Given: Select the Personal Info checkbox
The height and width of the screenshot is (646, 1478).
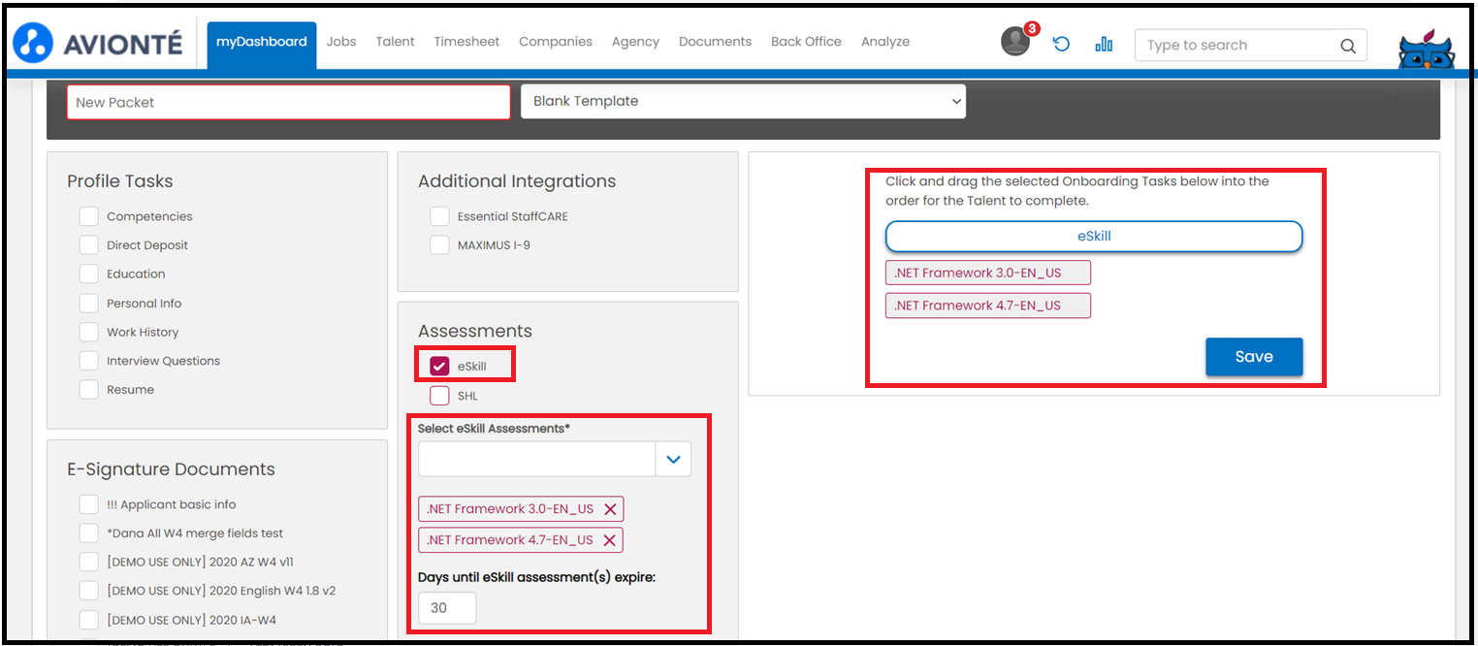Looking at the screenshot, I should coord(89,303).
